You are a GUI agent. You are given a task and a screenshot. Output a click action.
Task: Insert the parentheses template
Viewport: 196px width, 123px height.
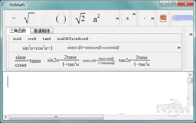[61, 19]
